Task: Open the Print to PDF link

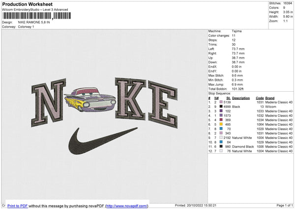Action: [x=18, y=206]
